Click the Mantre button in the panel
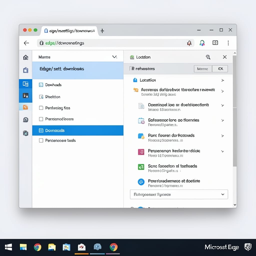The height and width of the screenshot is (256, 256). click(203, 69)
